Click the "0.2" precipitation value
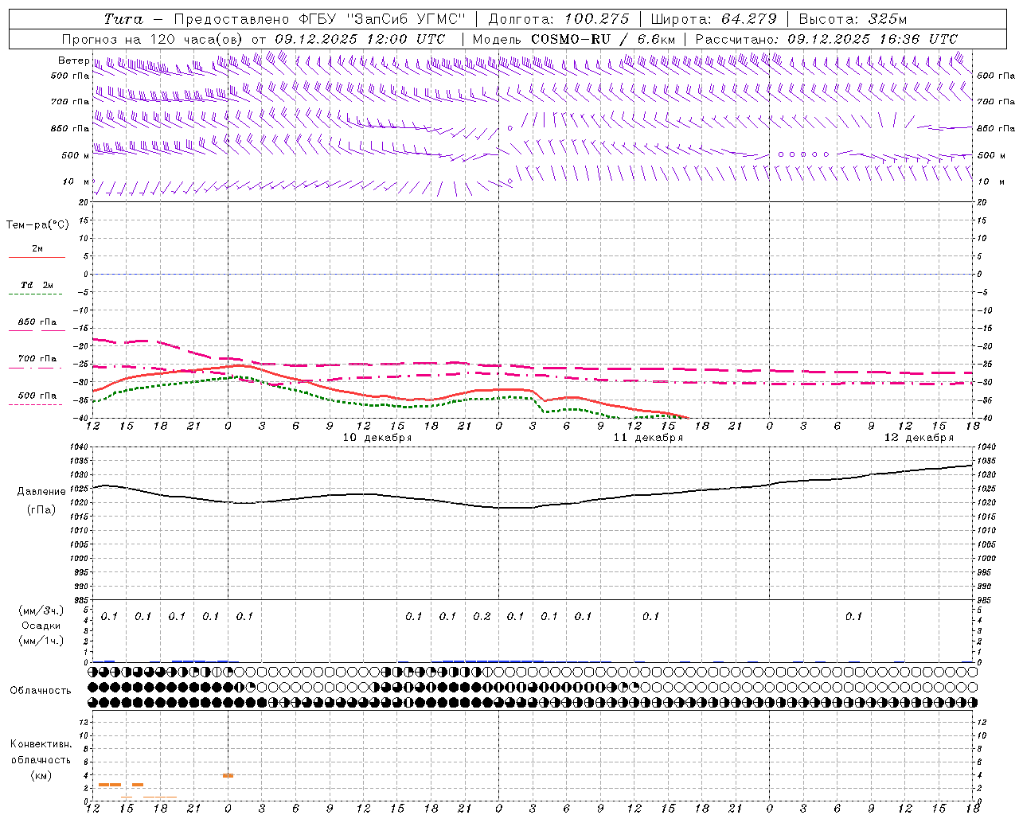1019x815 pixels. pos(482,616)
